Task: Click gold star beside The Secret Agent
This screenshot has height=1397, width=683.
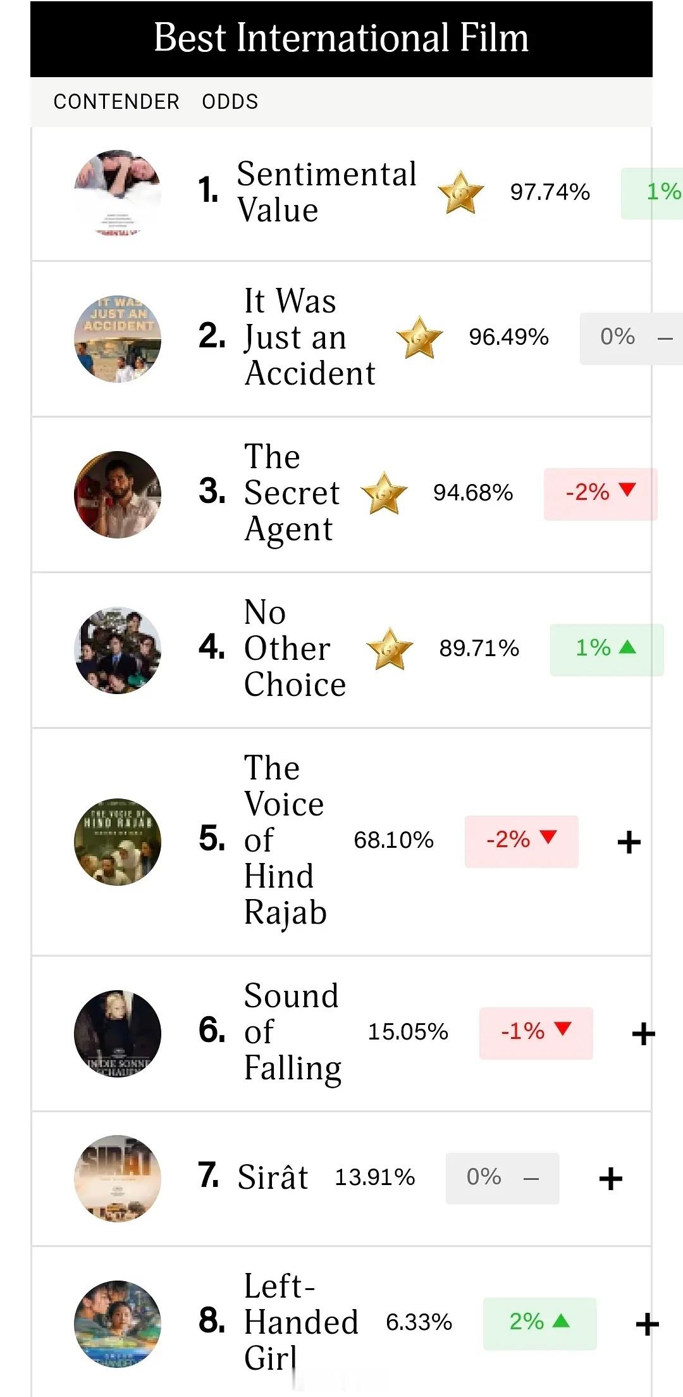Action: pyautogui.click(x=384, y=493)
